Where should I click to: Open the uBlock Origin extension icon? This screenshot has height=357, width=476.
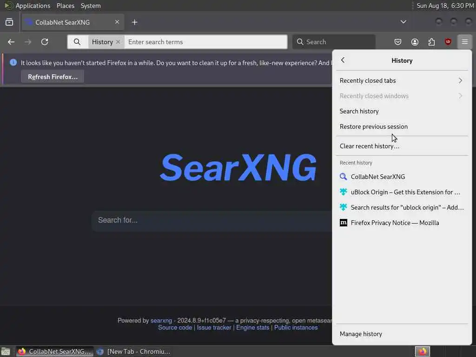(x=448, y=42)
